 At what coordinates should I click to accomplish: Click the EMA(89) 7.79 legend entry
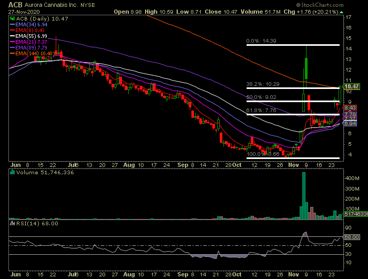click(x=31, y=48)
